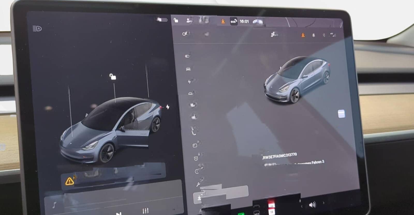The height and width of the screenshot is (215, 414).
Task: Open the phone handset menu item
Action: pyautogui.click(x=193, y=133)
